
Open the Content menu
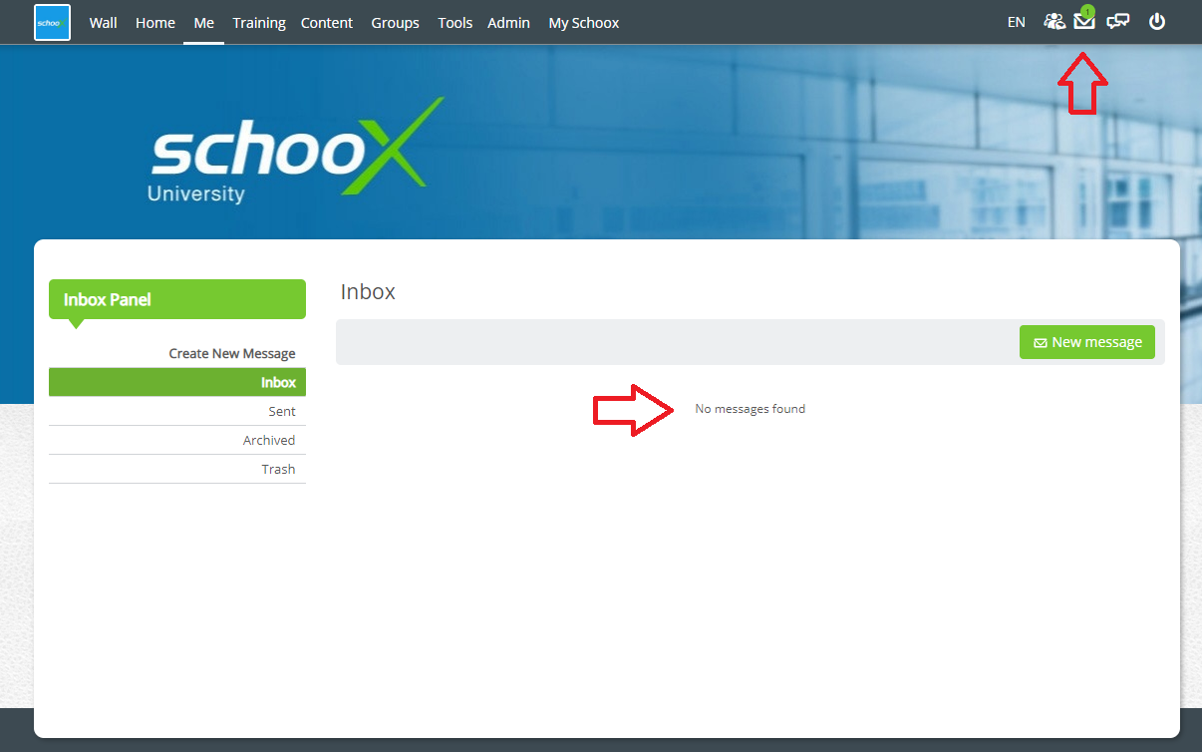pos(327,22)
